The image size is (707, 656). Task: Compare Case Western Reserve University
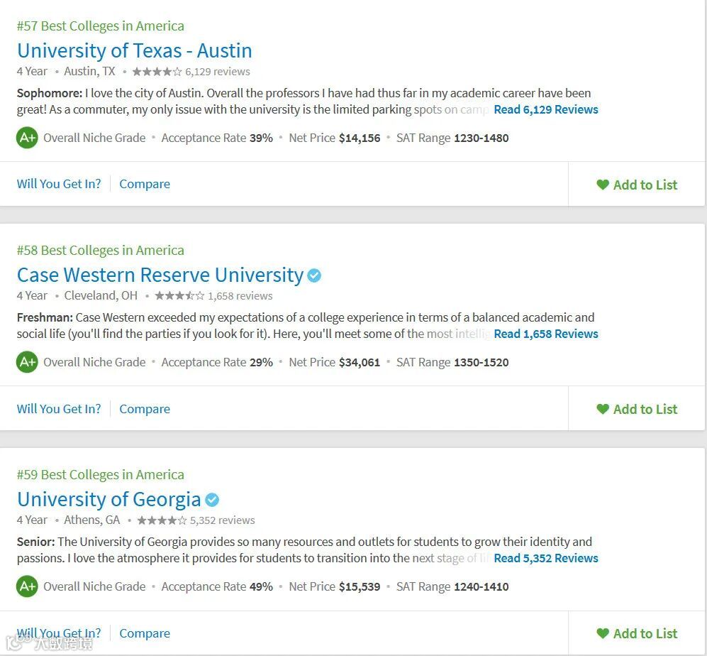(x=145, y=409)
